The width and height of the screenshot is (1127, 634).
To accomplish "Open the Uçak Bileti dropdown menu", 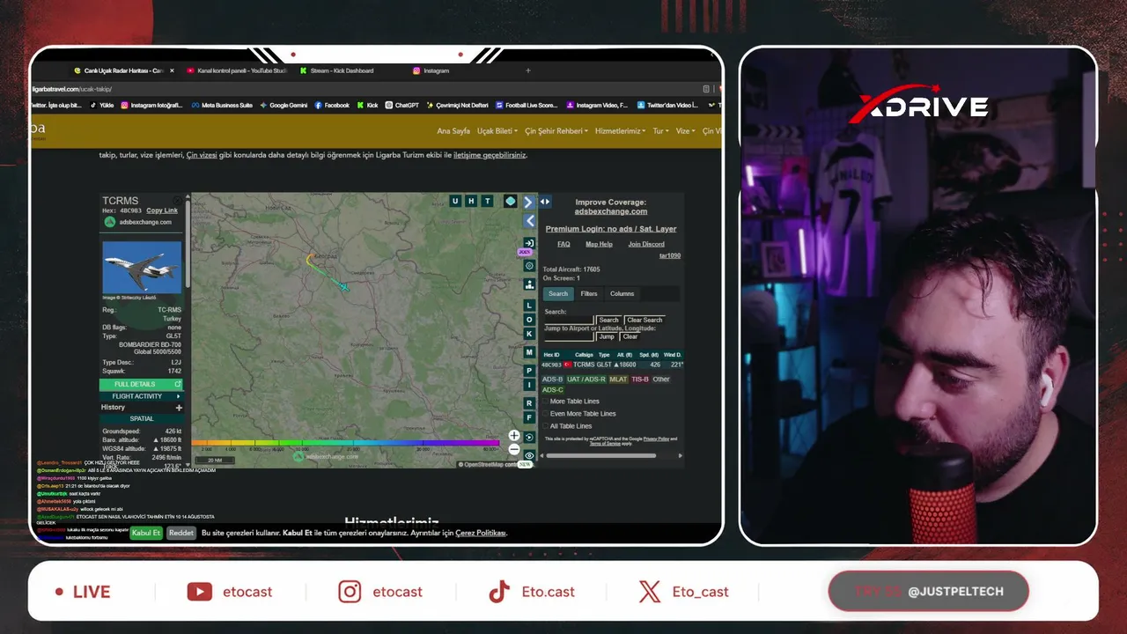I will coord(497,131).
